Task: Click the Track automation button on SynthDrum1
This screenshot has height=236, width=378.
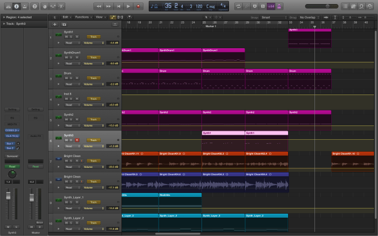Action: click(x=93, y=58)
